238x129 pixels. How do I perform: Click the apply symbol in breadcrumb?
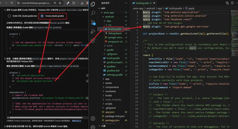tap(191, 8)
